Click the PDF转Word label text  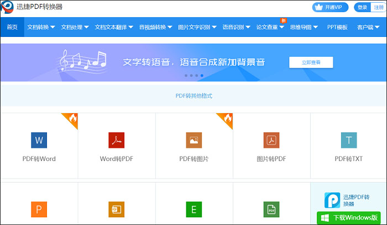(x=39, y=159)
